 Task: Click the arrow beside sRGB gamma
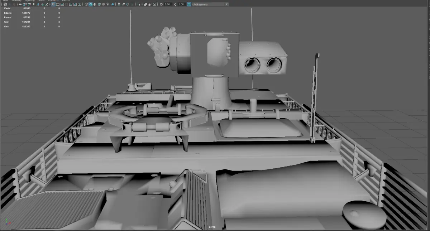[x=226, y=4]
